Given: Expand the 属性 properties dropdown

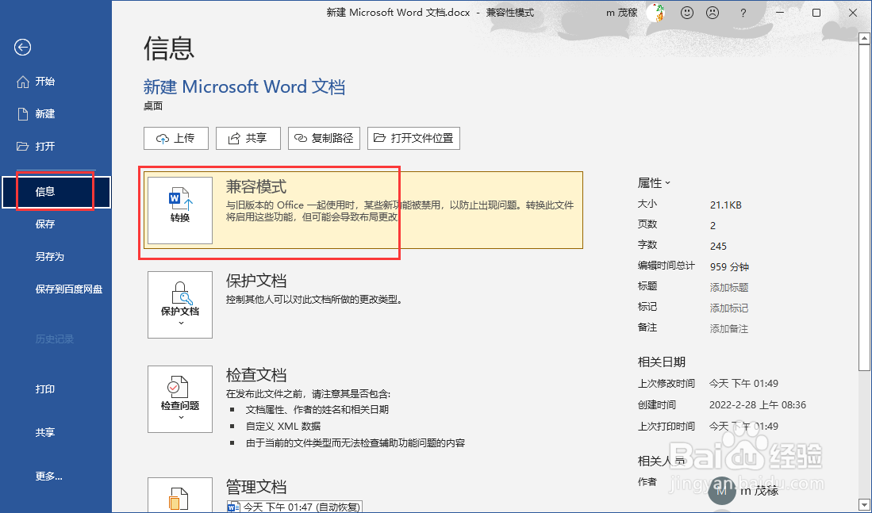Looking at the screenshot, I should (x=654, y=182).
